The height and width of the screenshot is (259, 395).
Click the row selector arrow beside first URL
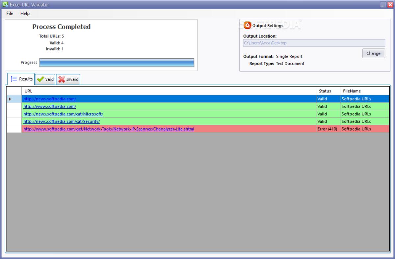(x=10, y=99)
